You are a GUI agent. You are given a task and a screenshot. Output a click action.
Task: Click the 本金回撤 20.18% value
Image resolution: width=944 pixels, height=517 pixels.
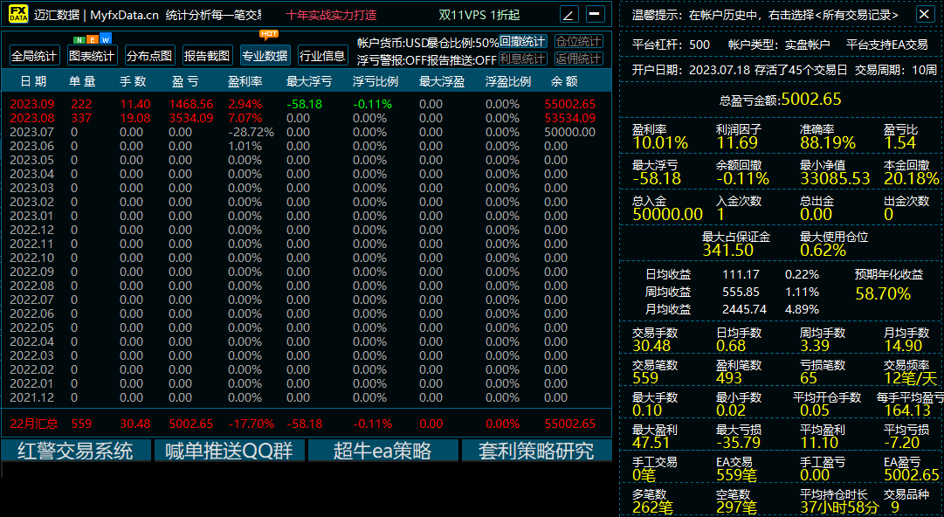911,178
